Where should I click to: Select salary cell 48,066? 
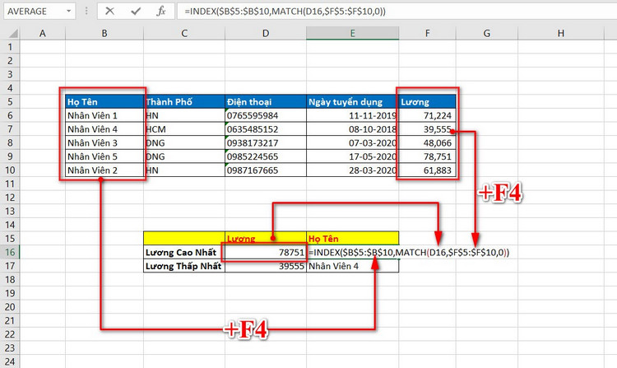427,143
